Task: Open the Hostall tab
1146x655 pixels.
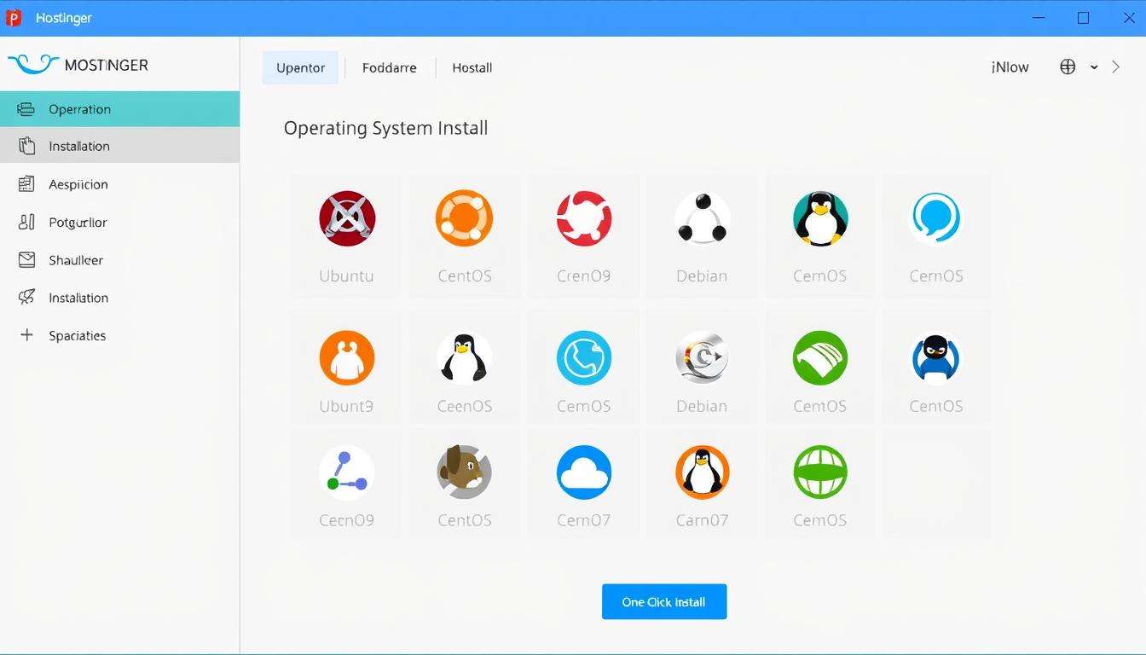Action: click(x=472, y=68)
